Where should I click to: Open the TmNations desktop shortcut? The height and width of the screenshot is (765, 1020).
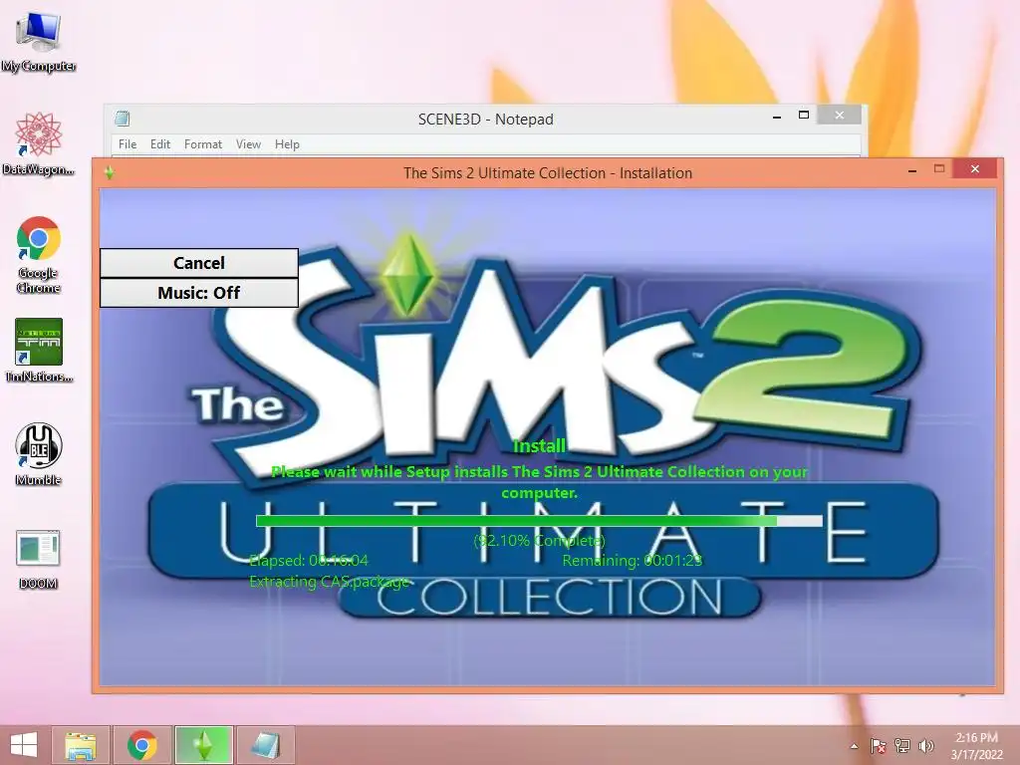click(39, 350)
